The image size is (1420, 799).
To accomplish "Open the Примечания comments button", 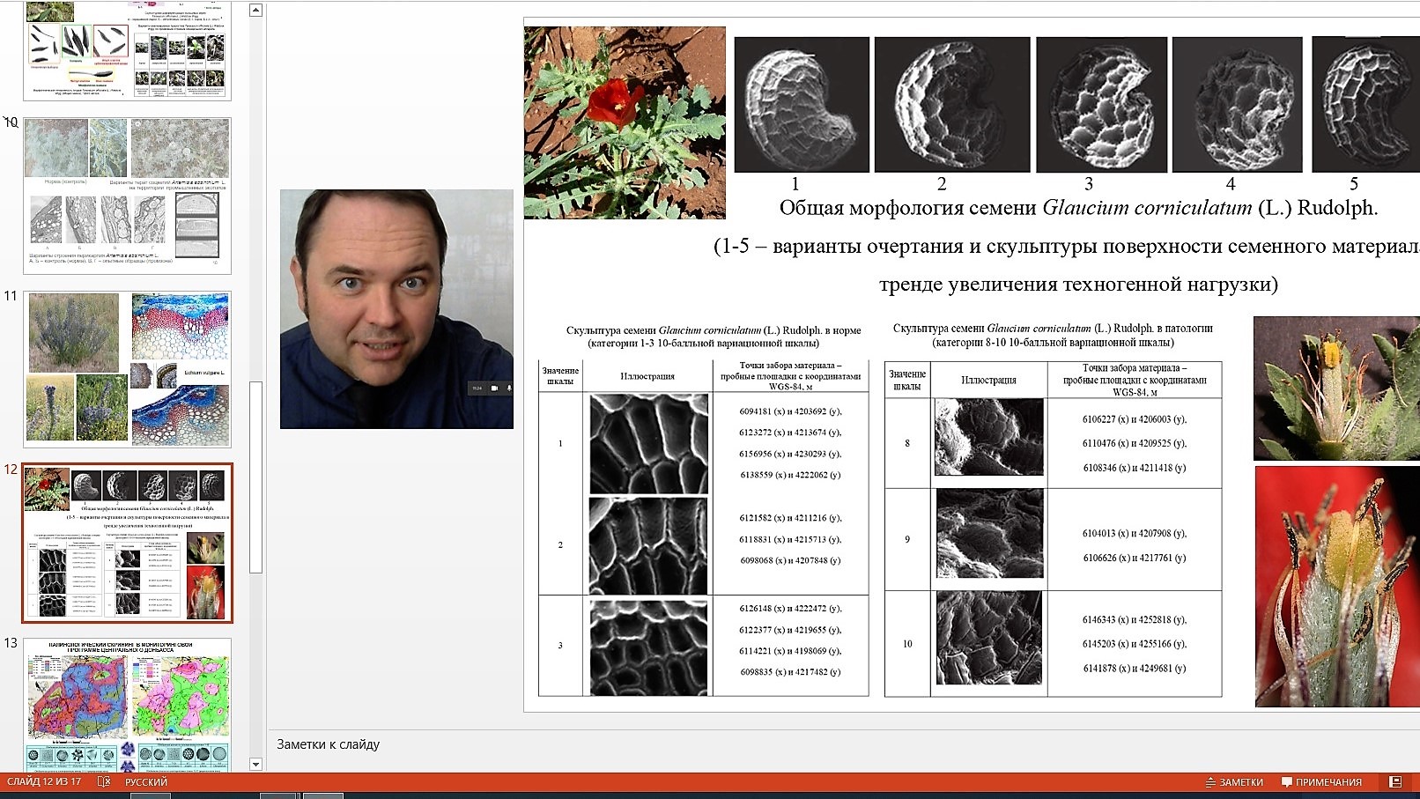I will (1321, 782).
